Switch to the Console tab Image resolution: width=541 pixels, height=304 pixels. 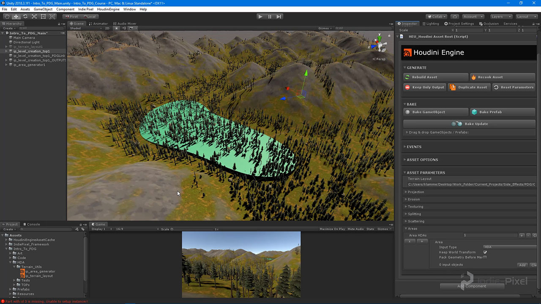[32, 224]
